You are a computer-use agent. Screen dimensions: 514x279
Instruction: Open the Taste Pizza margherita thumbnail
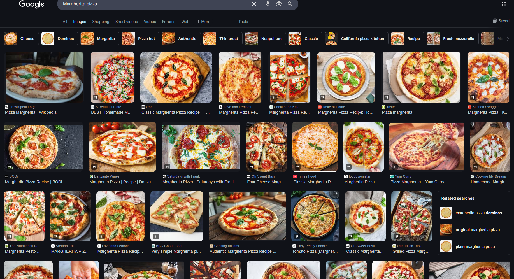point(421,77)
